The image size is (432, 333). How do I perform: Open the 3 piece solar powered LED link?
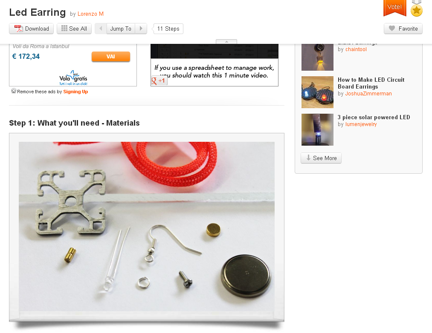pos(374,117)
